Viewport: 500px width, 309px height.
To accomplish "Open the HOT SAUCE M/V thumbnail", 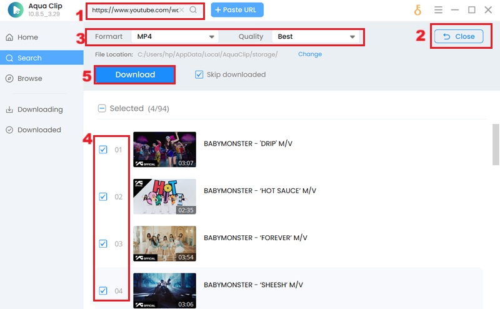I will (164, 196).
